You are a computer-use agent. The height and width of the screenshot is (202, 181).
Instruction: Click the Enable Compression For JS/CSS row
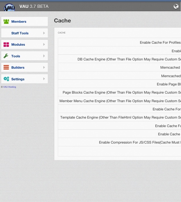(140, 142)
